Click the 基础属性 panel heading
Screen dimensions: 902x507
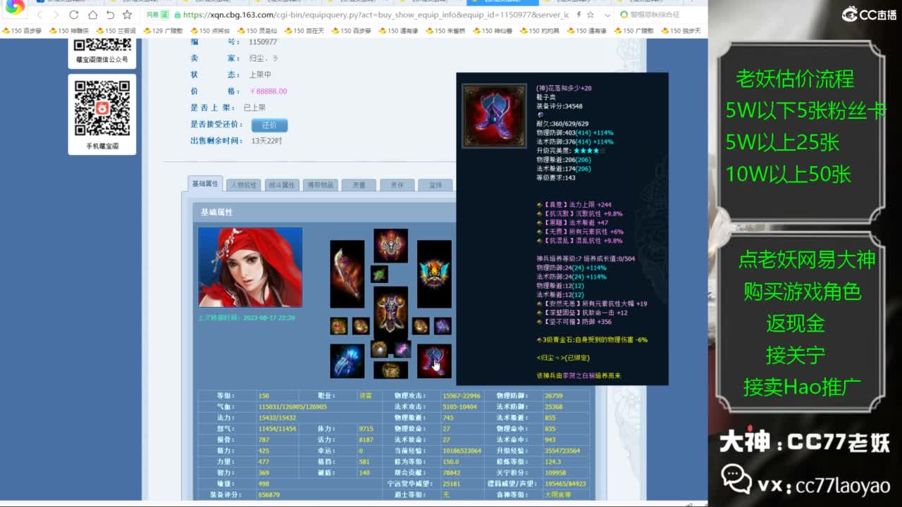pyautogui.click(x=216, y=212)
